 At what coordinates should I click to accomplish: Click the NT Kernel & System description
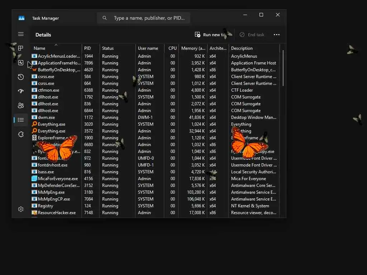click(x=250, y=206)
